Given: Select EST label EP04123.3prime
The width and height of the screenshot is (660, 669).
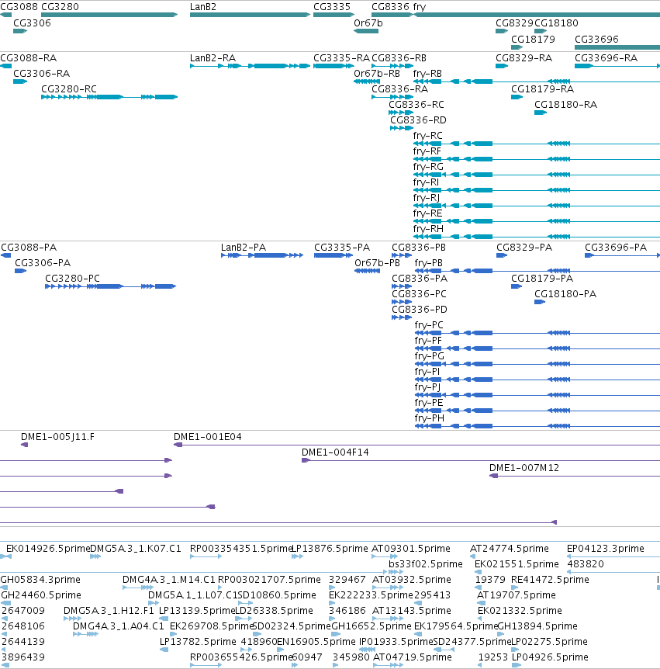Looking at the screenshot, I should coord(606,549).
